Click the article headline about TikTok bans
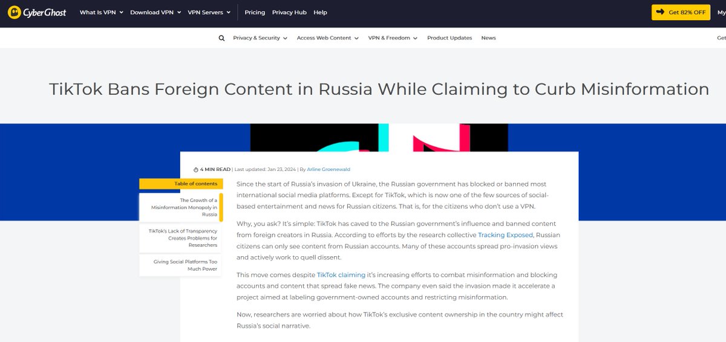Image resolution: width=726 pixels, height=342 pixels. 379,89
